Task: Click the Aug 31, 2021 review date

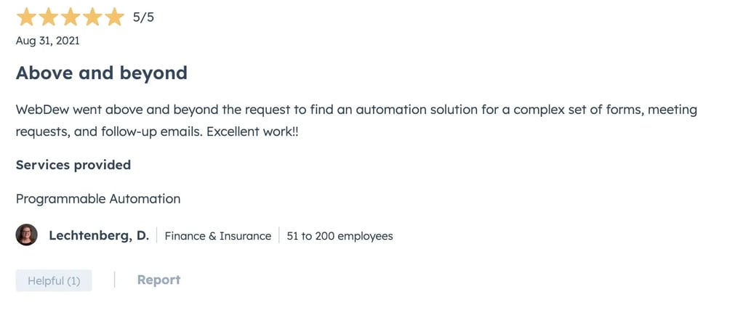Action: tap(48, 41)
